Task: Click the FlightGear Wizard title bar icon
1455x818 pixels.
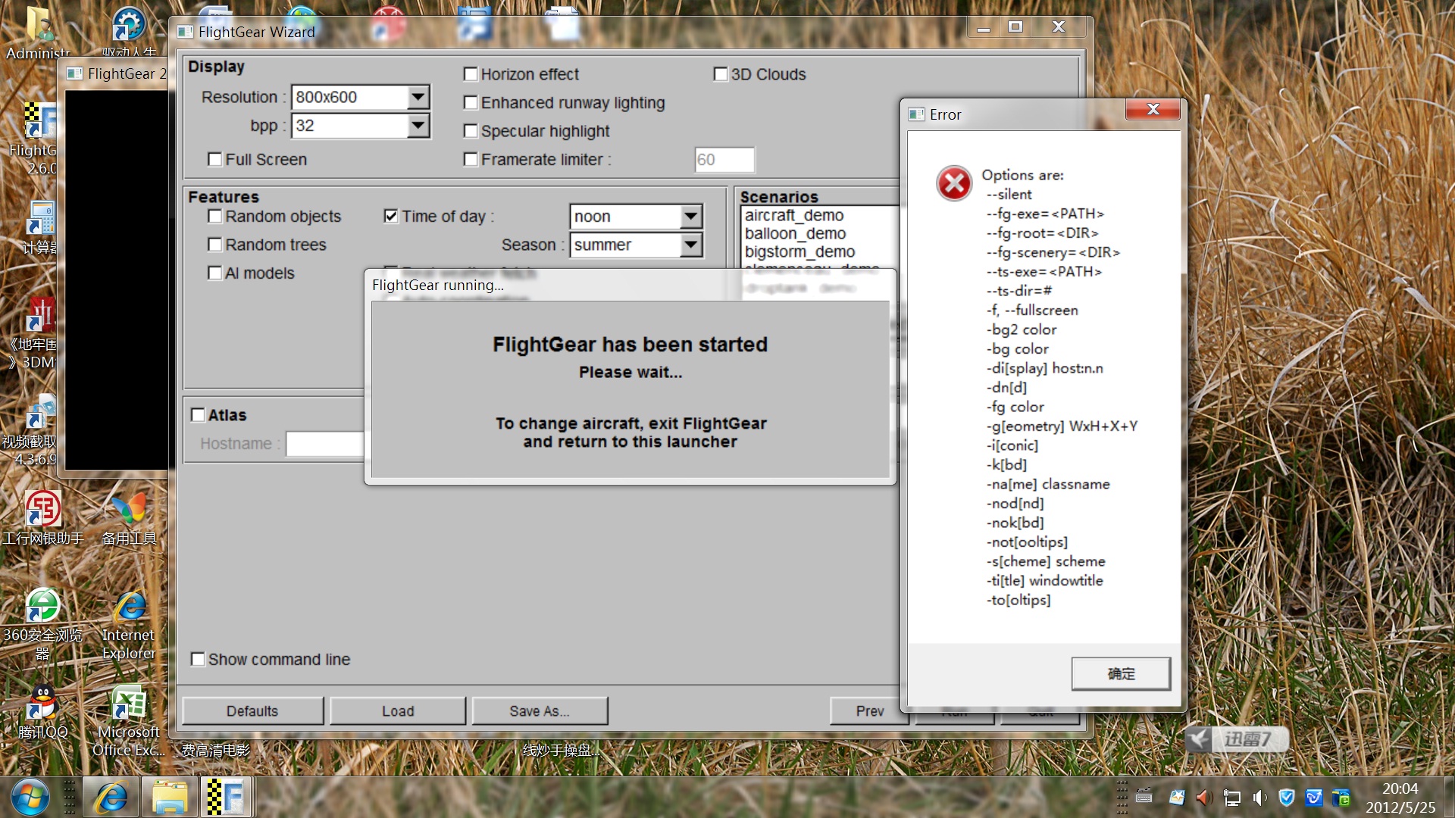Action: [x=185, y=32]
